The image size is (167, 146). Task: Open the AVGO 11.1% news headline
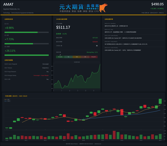click(126, 44)
